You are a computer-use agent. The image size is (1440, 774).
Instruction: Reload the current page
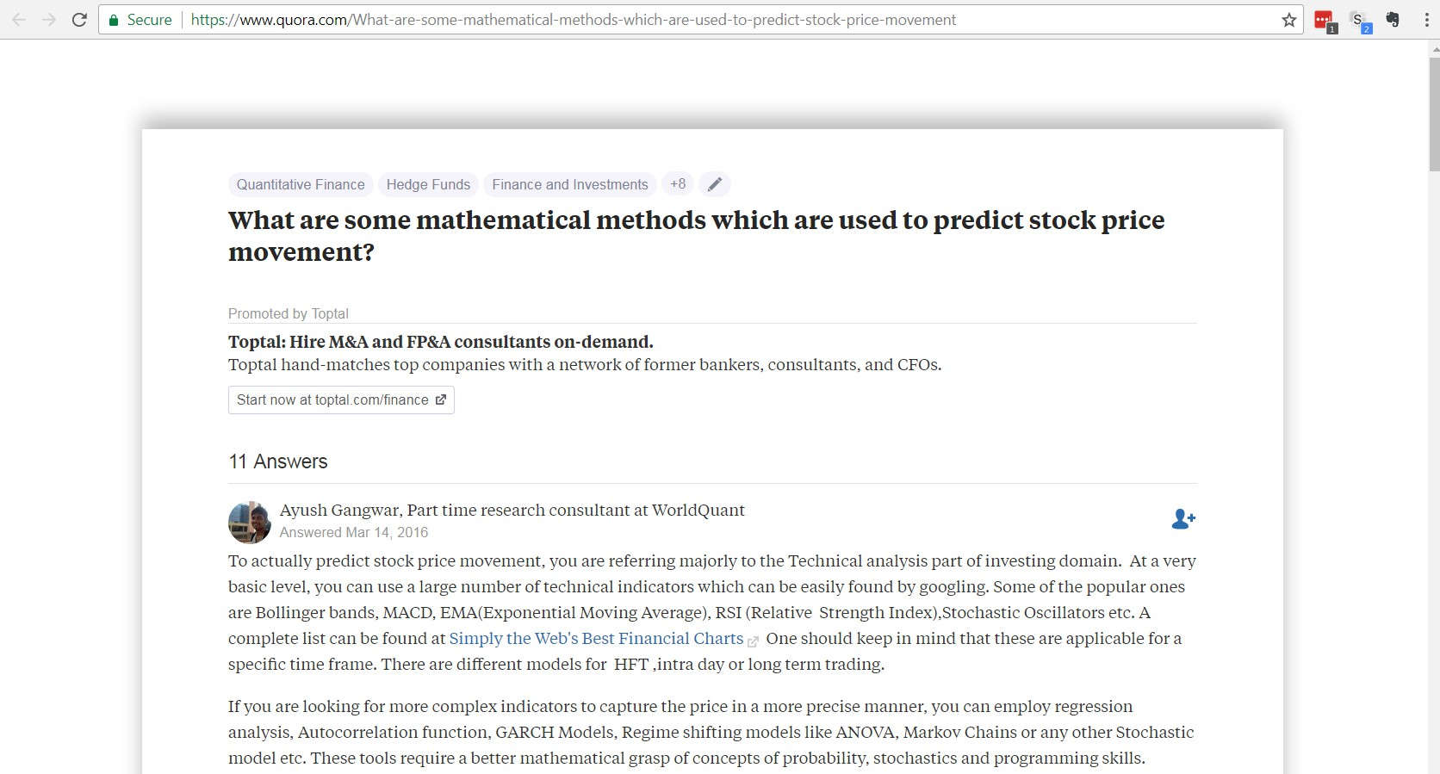coord(79,20)
